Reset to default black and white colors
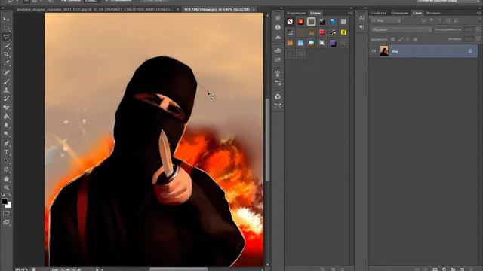Viewport: 483px width, 271px height. pos(3,195)
